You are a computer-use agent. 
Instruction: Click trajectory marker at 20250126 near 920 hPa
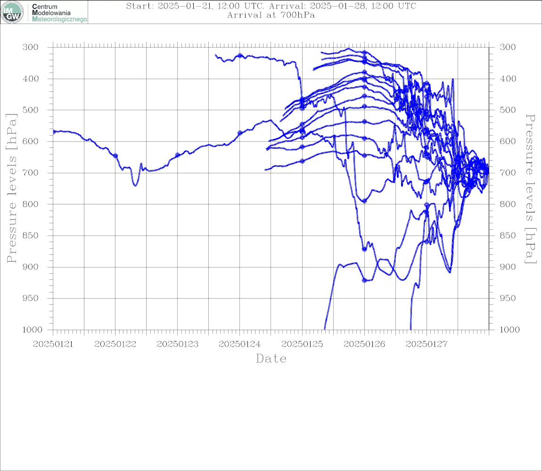tap(364, 280)
